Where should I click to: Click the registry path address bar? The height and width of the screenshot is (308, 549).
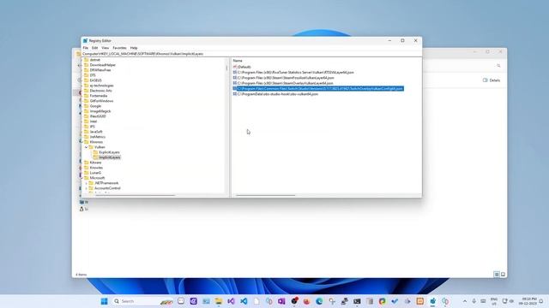pyautogui.click(x=251, y=54)
